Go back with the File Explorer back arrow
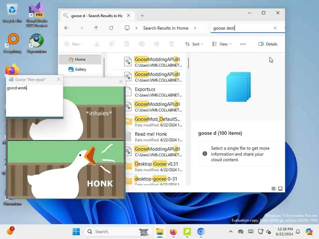 click(66, 28)
